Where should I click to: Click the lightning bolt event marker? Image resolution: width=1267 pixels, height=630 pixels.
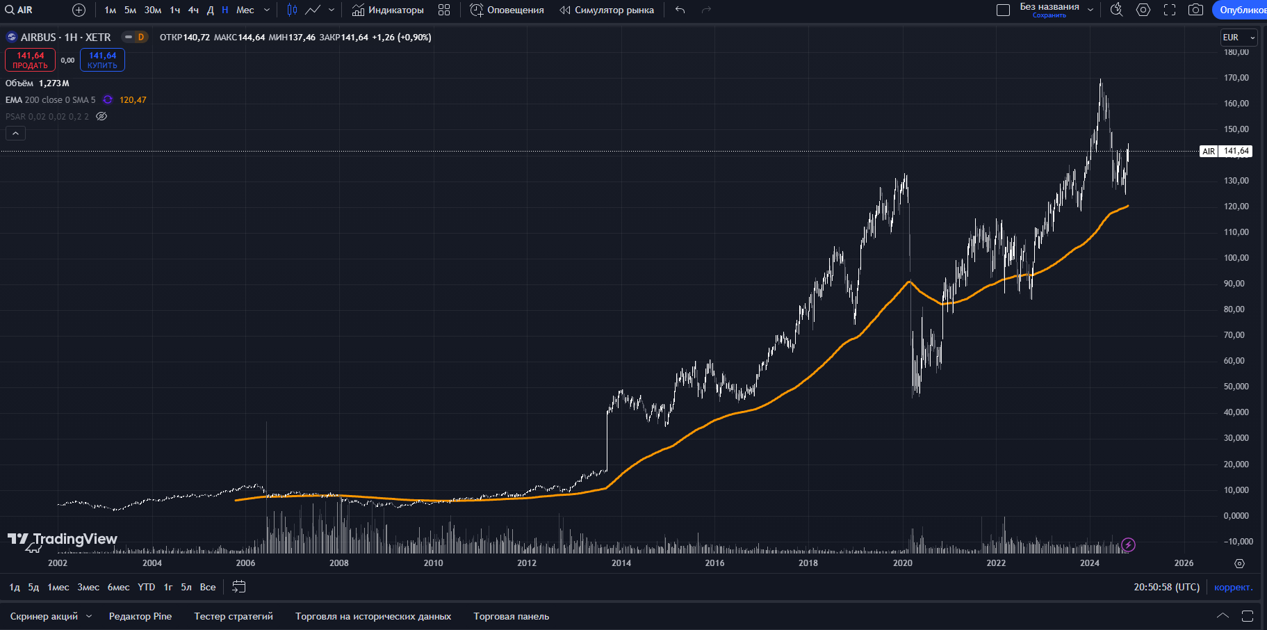[x=1128, y=545]
